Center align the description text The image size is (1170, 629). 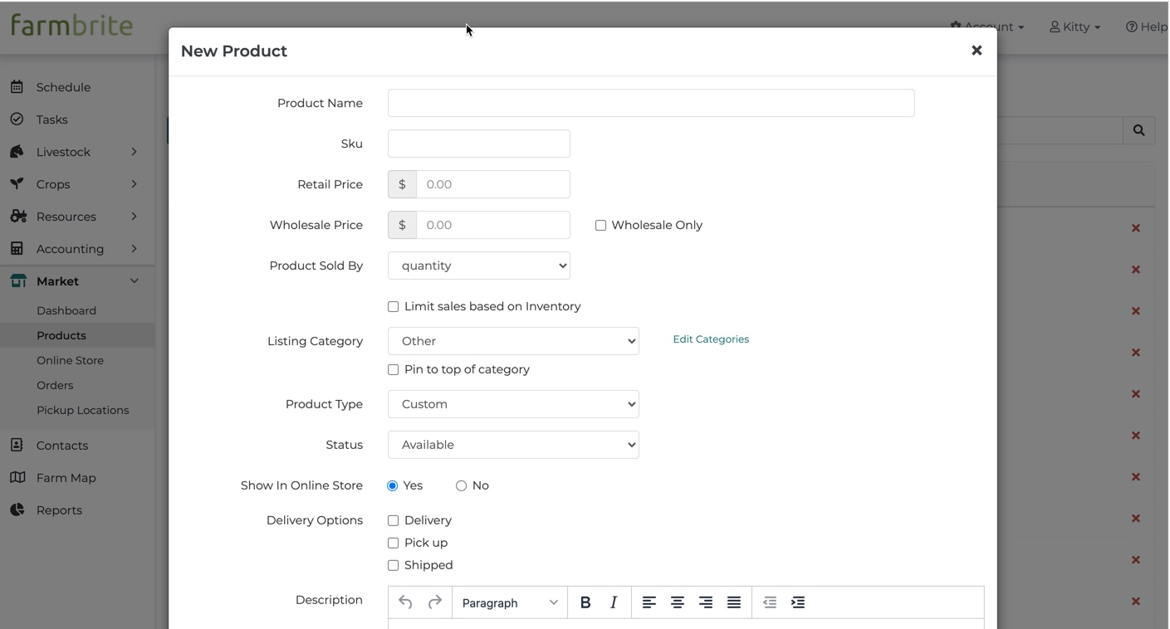[x=678, y=602]
